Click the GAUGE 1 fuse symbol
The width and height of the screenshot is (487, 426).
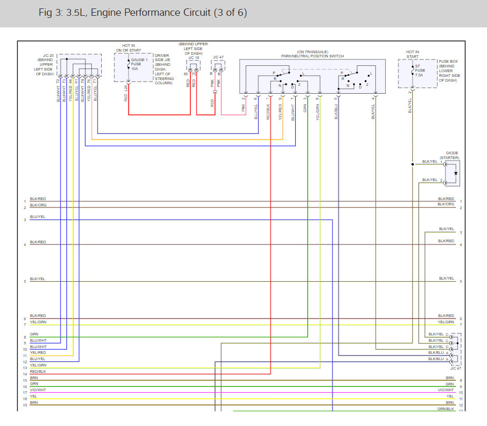click(x=129, y=64)
